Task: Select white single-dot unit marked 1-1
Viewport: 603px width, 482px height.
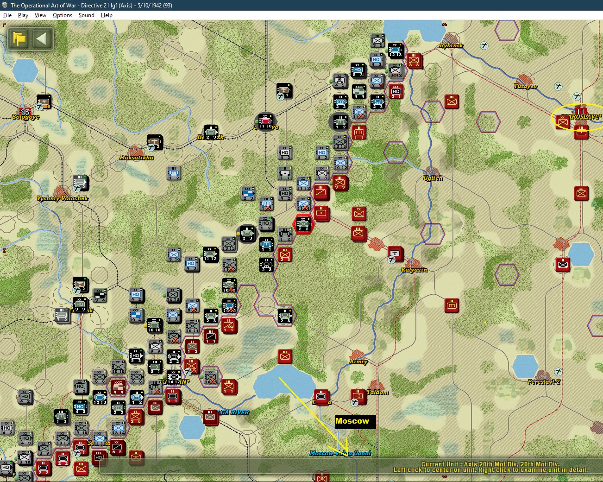Action: (285, 173)
